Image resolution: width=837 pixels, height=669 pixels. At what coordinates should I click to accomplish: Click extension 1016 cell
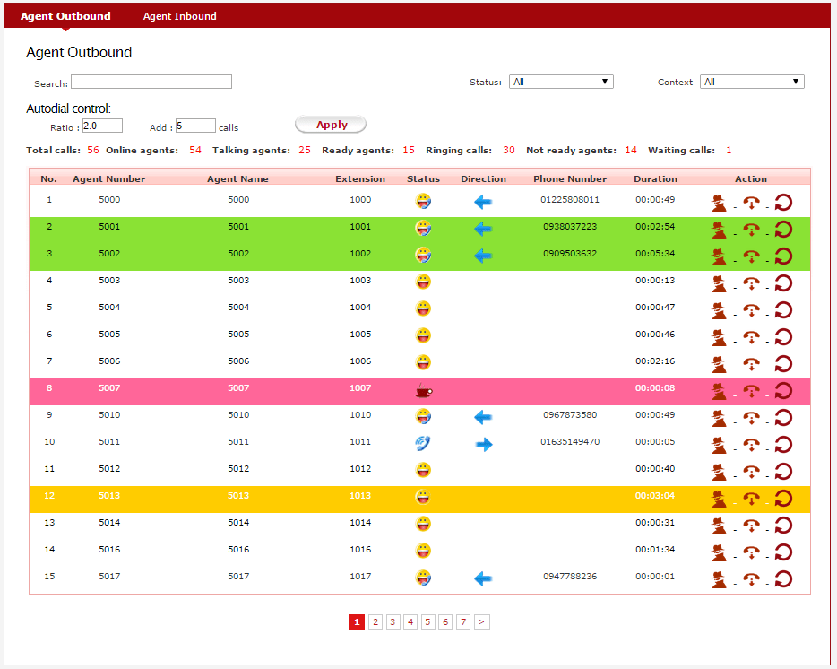(360, 550)
